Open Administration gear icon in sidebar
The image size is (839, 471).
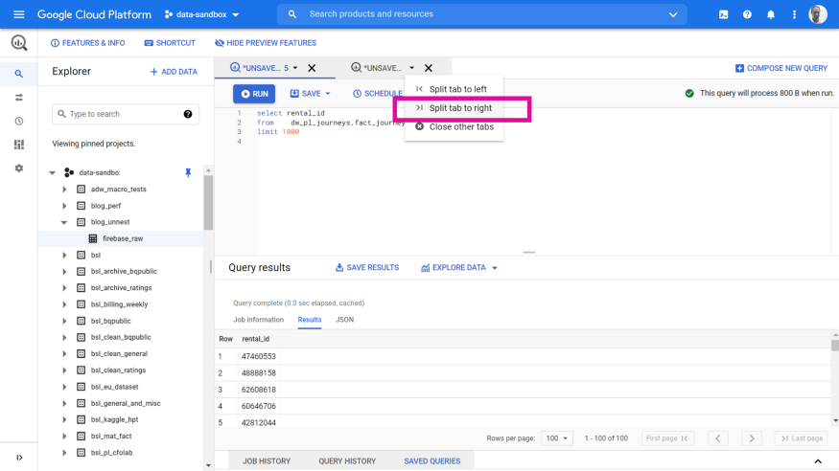coord(19,168)
